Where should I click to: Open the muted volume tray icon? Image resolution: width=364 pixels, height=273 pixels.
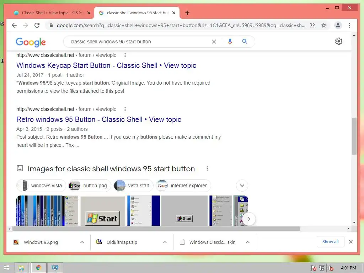tap(330, 268)
